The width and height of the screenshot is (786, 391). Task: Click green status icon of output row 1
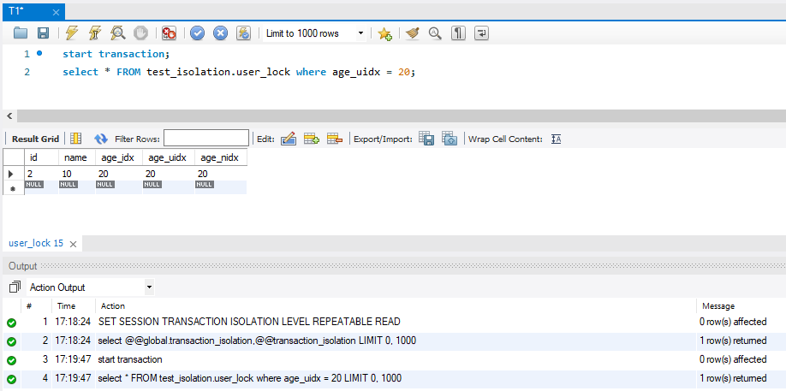[11, 323]
